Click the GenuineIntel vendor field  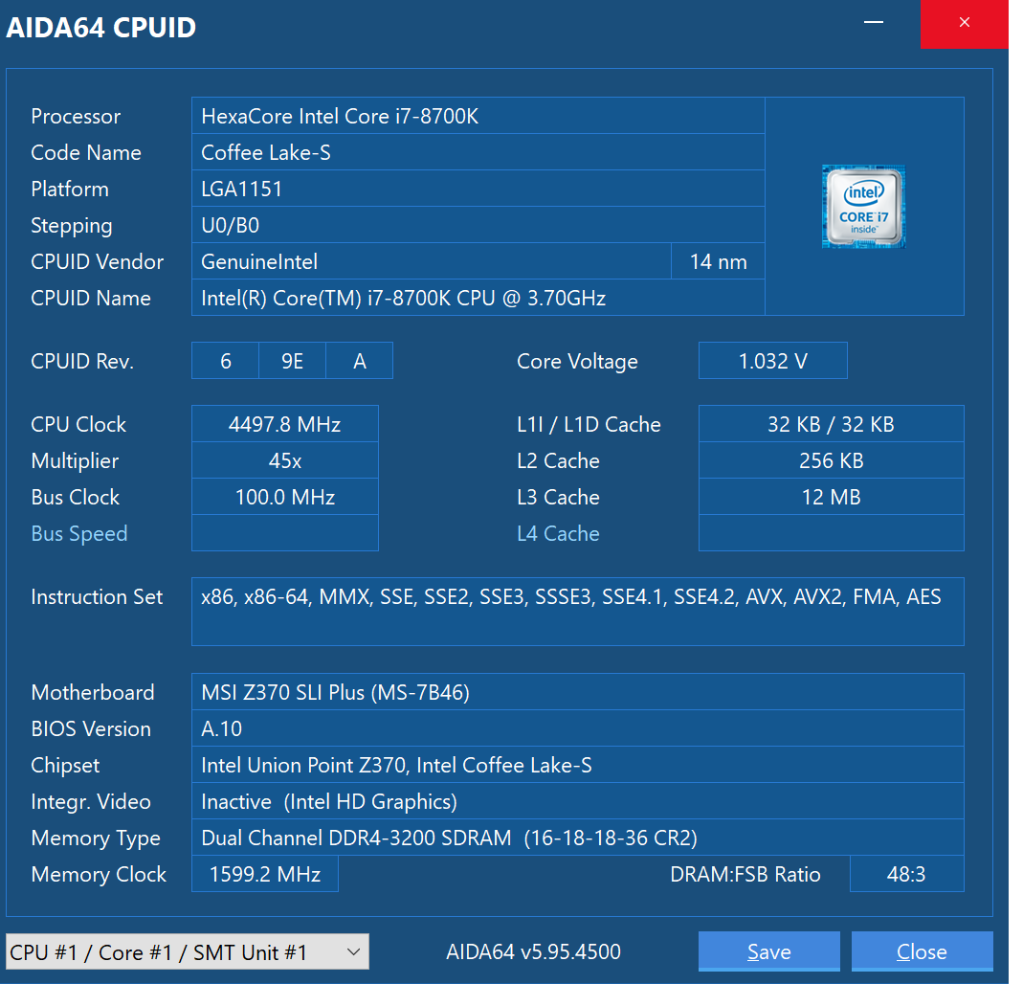click(432, 261)
